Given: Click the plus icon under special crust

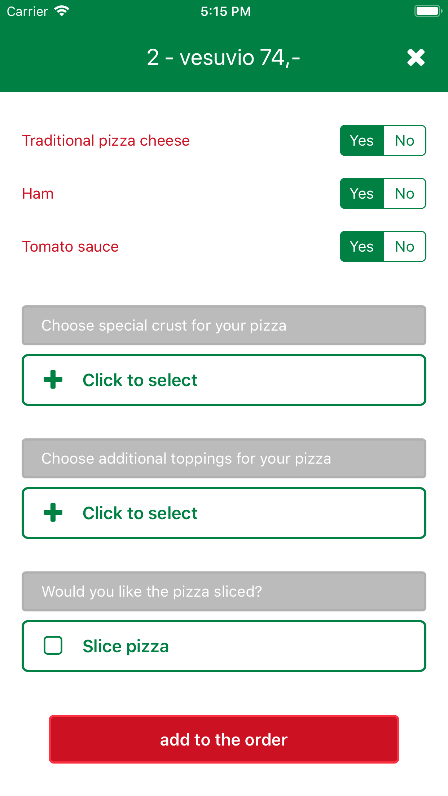Looking at the screenshot, I should (53, 380).
